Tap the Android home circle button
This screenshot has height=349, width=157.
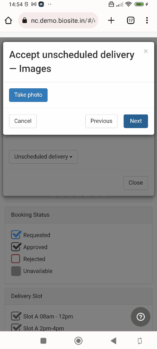[78, 341]
